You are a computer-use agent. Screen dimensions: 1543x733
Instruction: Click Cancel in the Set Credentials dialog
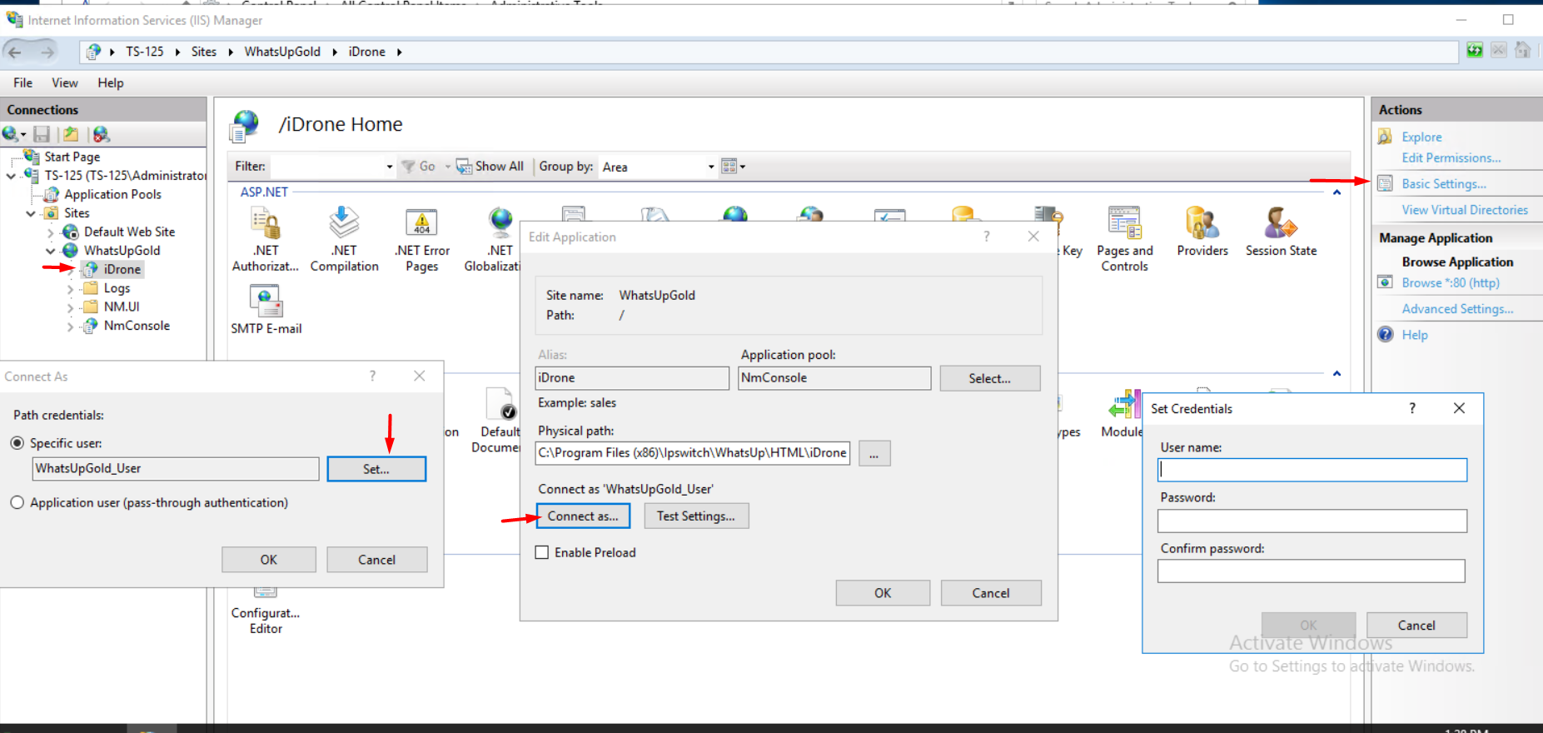pos(1416,625)
